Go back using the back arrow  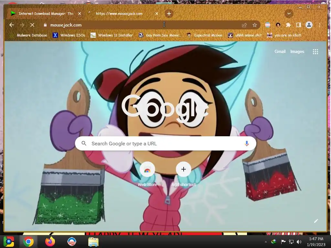click(x=12, y=25)
